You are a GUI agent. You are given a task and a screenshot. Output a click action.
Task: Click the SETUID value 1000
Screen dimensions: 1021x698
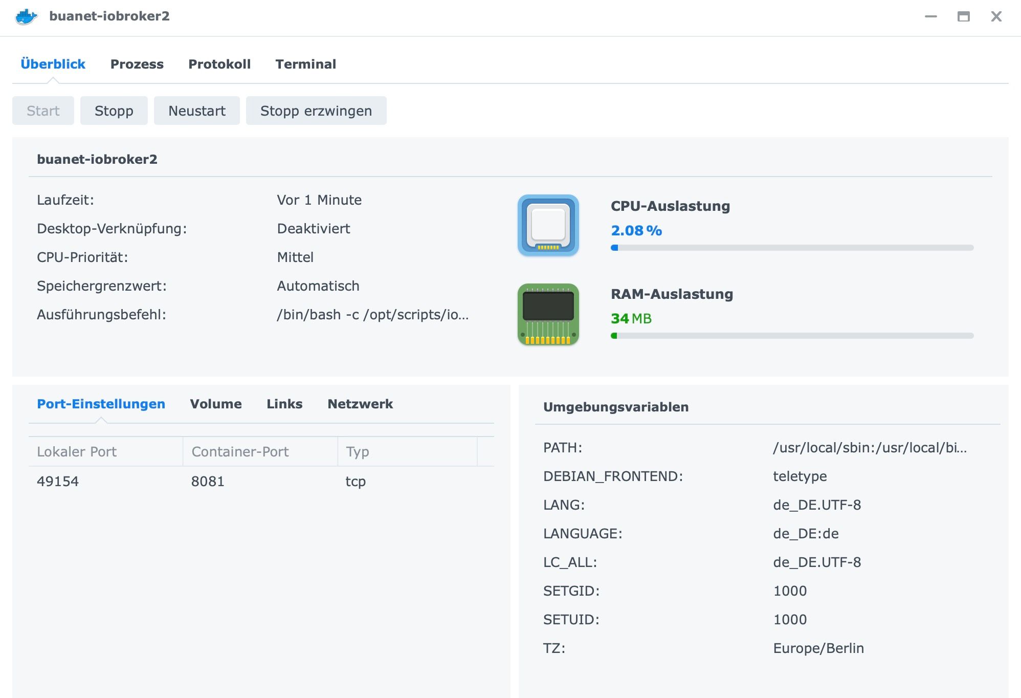coord(790,619)
